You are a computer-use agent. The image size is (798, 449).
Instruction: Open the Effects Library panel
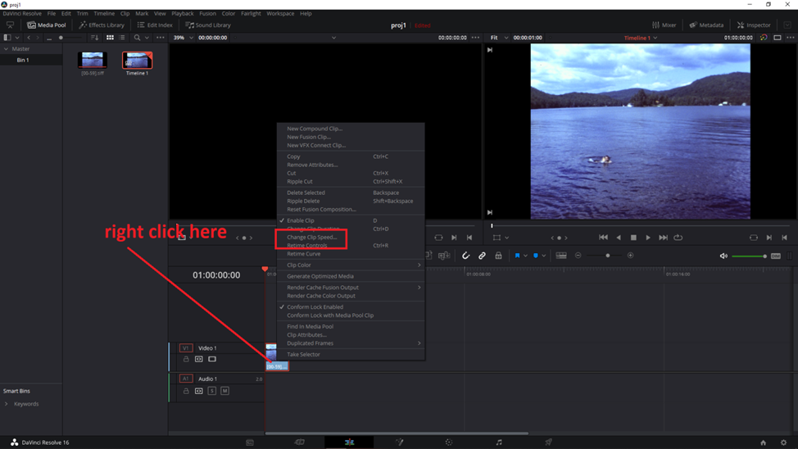102,25
